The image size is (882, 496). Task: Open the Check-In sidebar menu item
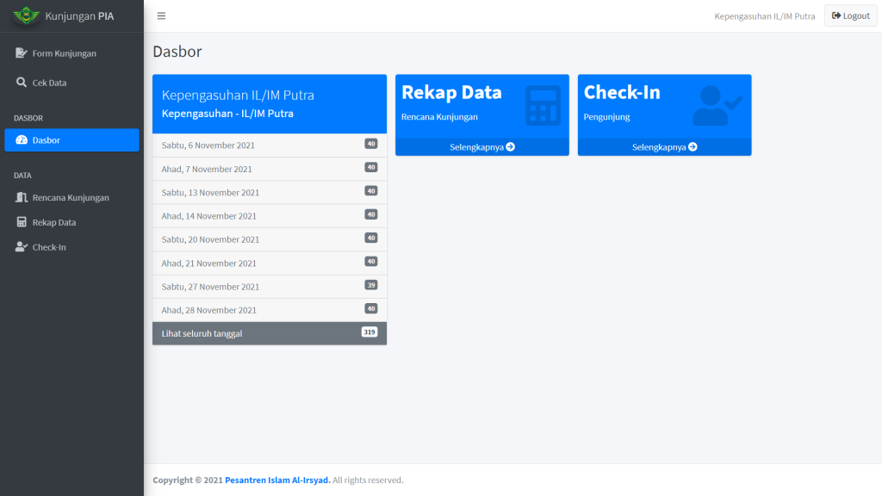49,247
